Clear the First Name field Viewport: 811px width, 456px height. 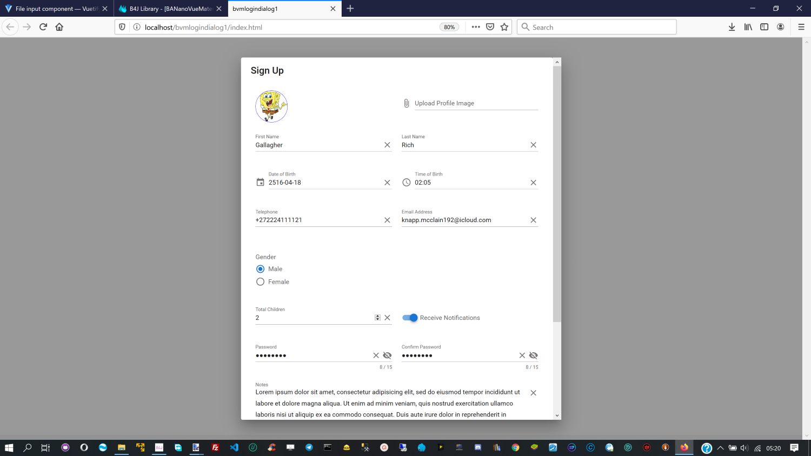[x=387, y=145]
